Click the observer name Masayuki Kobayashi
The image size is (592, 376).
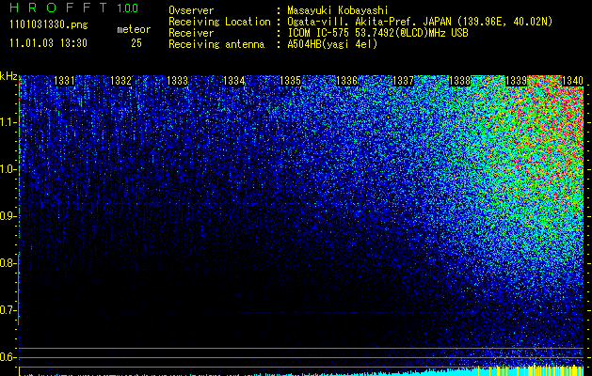(x=338, y=10)
